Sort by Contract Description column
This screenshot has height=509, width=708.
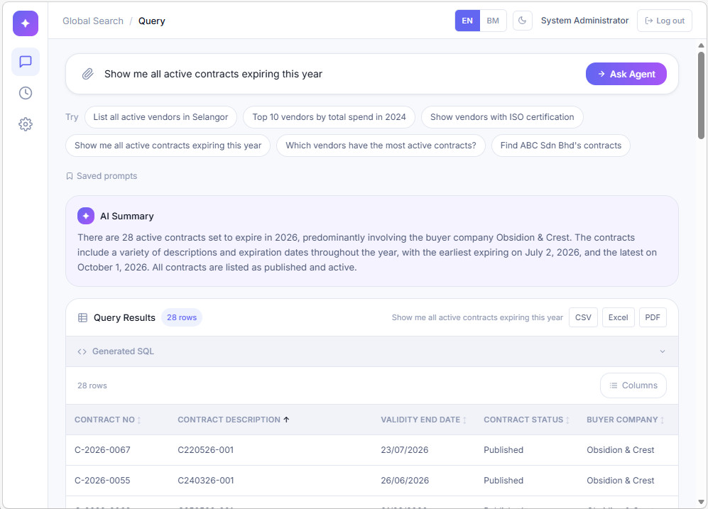click(x=234, y=420)
